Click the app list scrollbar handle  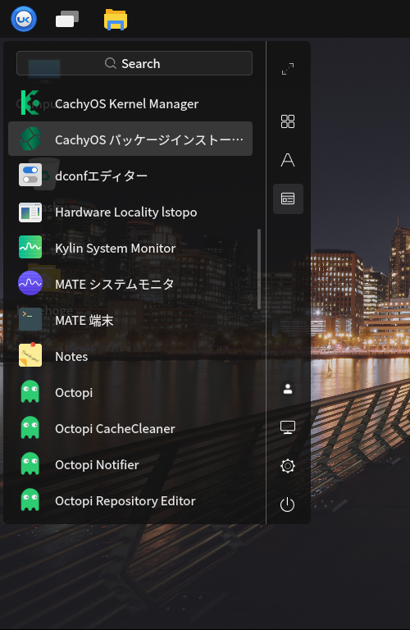[x=259, y=269]
